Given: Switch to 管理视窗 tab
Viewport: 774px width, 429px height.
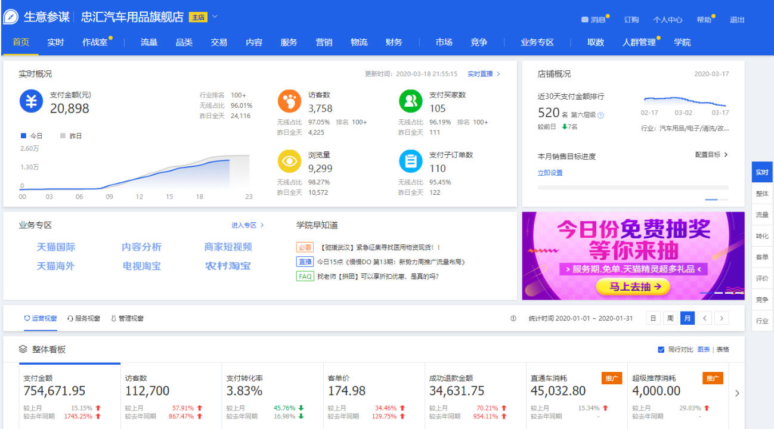Looking at the screenshot, I should click(127, 318).
